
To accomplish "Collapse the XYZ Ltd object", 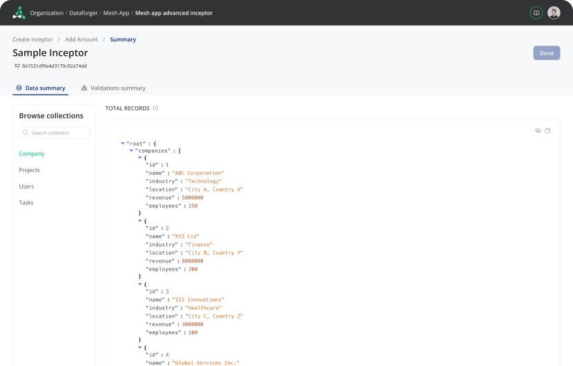I will point(139,221).
